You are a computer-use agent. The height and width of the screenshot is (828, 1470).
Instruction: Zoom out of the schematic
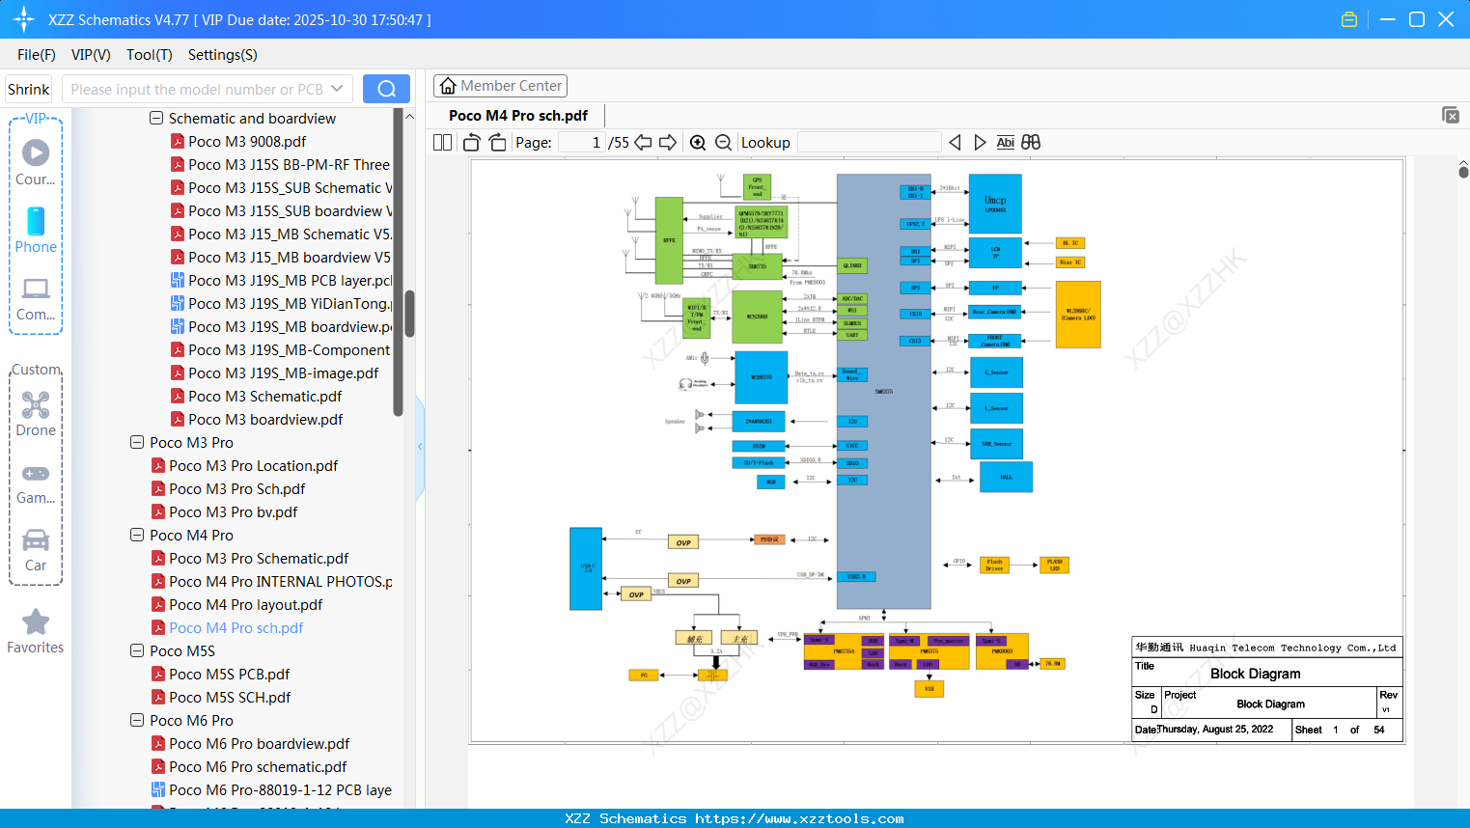pyautogui.click(x=723, y=143)
